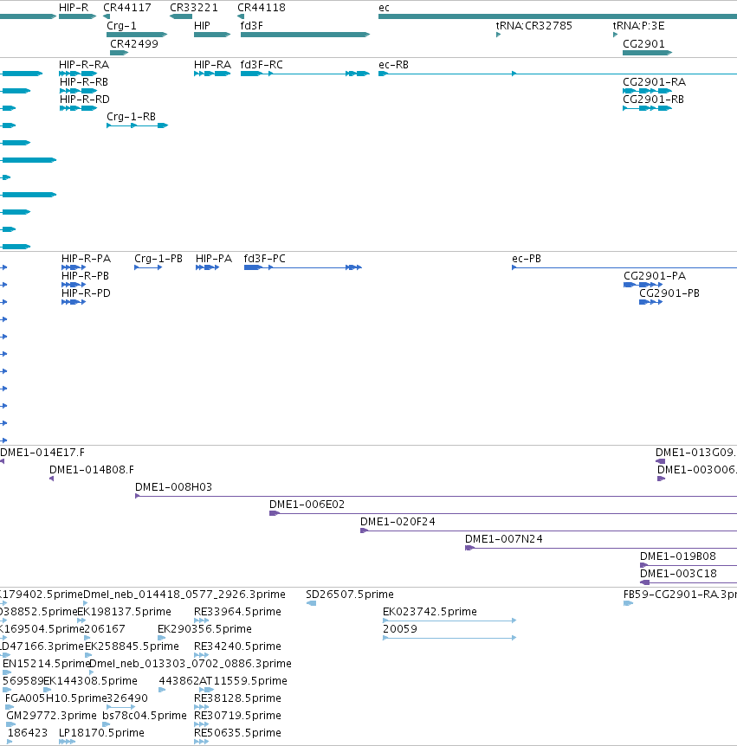Select the bs78c04.5prime EST label
The width and height of the screenshot is (737, 746).
click(145, 715)
